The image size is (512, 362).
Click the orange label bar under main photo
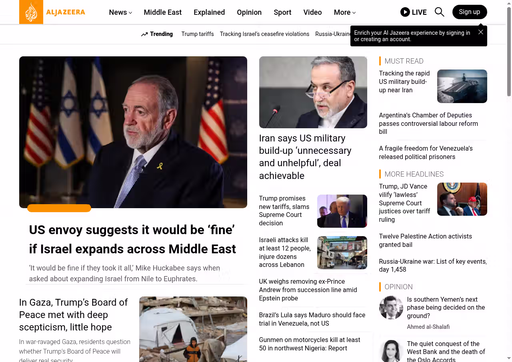59,208
